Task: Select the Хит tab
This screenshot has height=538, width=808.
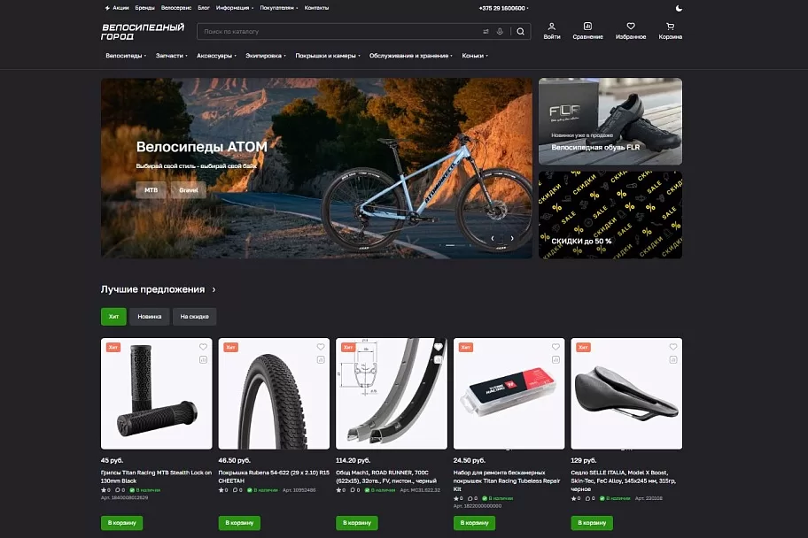Action: pyautogui.click(x=113, y=317)
